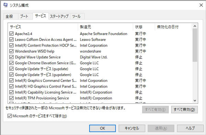Screen dimensions: 206x135
Task: Click the scrollbar down arrow
Action: click(195, 100)
